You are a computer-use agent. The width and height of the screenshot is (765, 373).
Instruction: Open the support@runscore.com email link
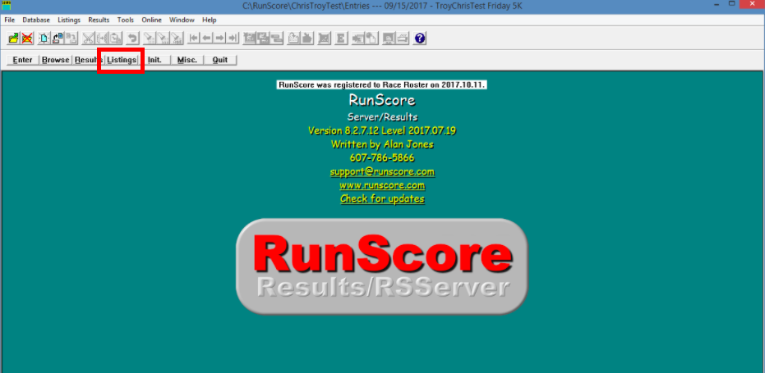tap(382, 172)
